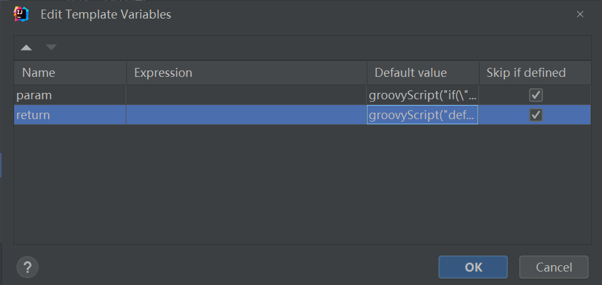This screenshot has width=602, height=285.
Task: Open the Expression cell for return
Action: pyautogui.click(x=246, y=115)
